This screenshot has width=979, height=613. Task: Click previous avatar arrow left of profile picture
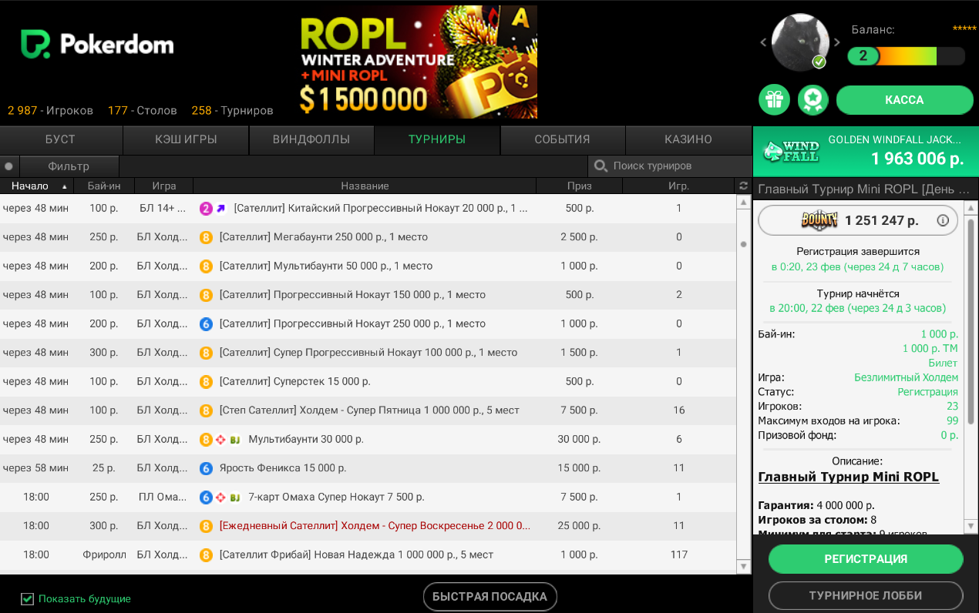[764, 42]
